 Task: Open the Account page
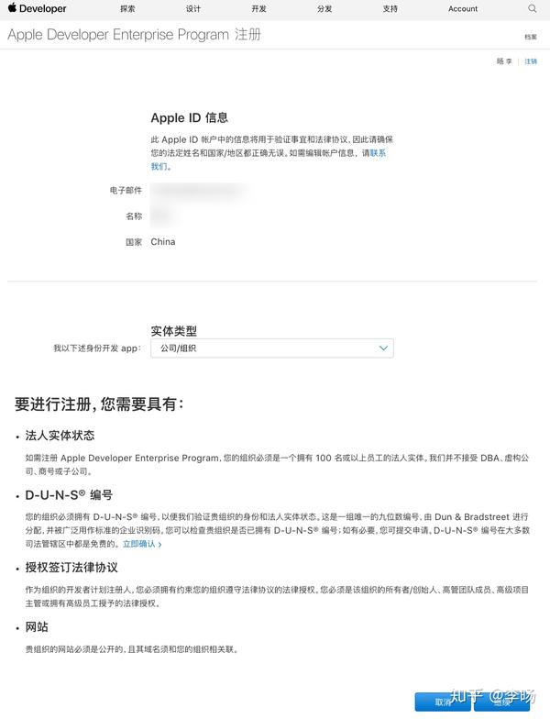pyautogui.click(x=463, y=9)
